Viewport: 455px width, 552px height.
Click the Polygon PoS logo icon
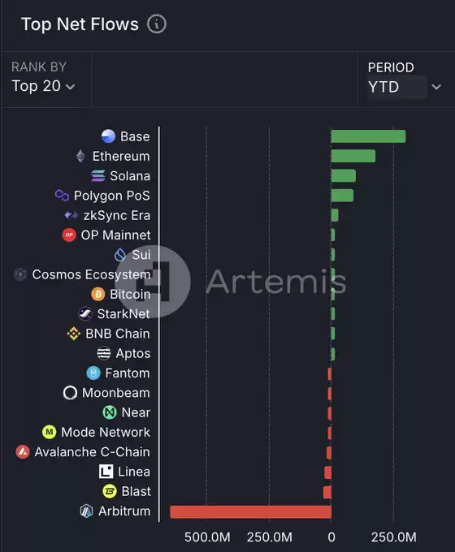[62, 196]
